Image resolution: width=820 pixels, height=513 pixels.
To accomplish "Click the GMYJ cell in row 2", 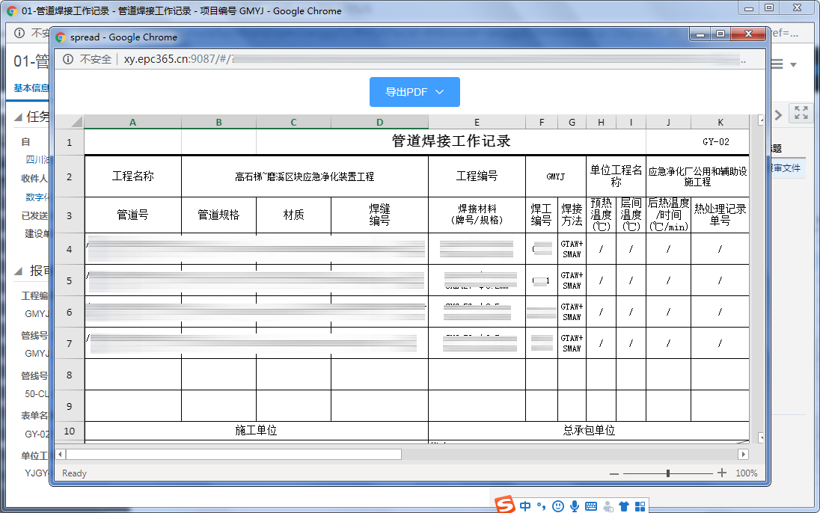I will (x=556, y=176).
